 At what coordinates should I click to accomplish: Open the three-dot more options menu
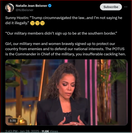pyautogui.click(x=126, y=7)
